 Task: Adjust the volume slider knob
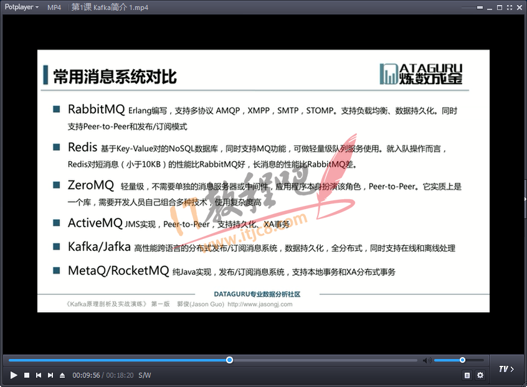click(x=462, y=360)
